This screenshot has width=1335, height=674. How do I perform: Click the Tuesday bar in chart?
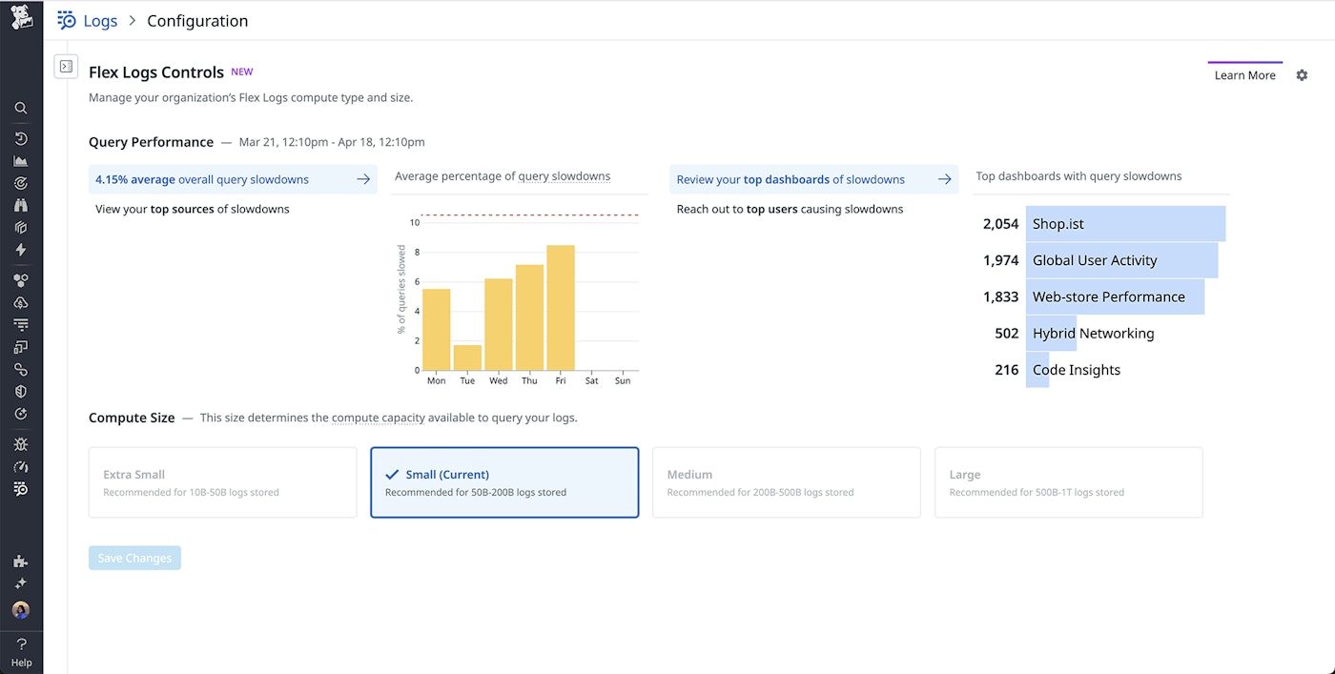coord(467,357)
